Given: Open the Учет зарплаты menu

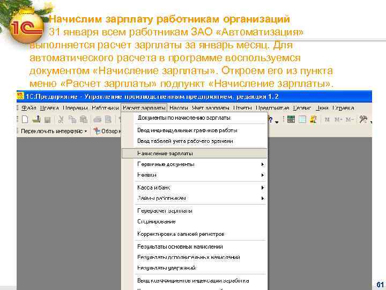Looking at the screenshot, I should coord(211,108).
